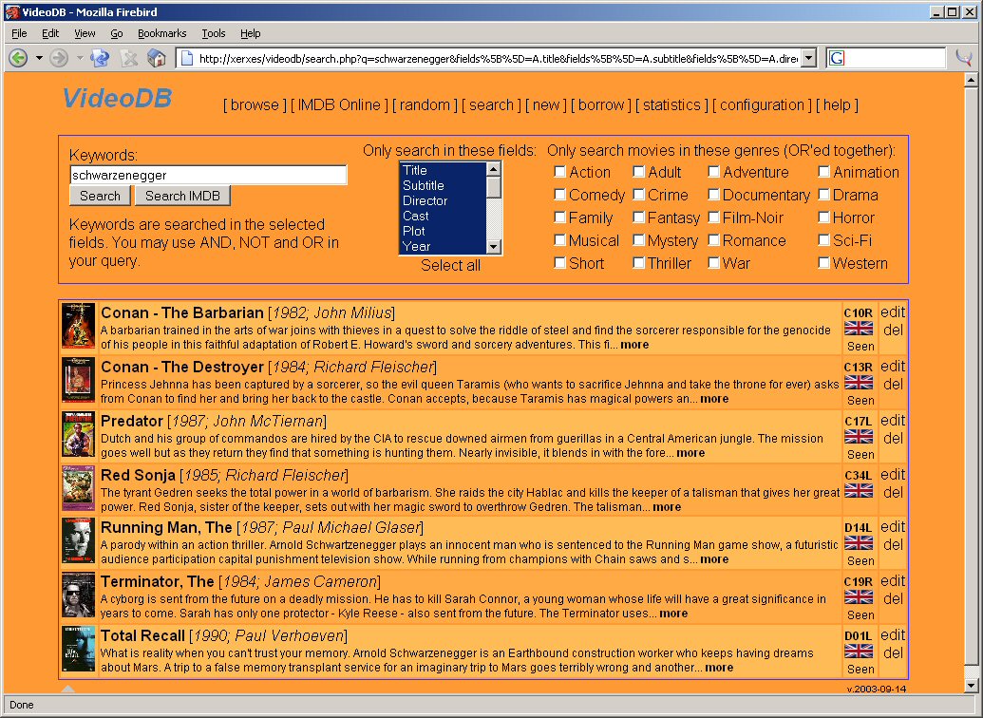Click the VideoDB logo
The width and height of the screenshot is (983, 718).
click(x=117, y=98)
